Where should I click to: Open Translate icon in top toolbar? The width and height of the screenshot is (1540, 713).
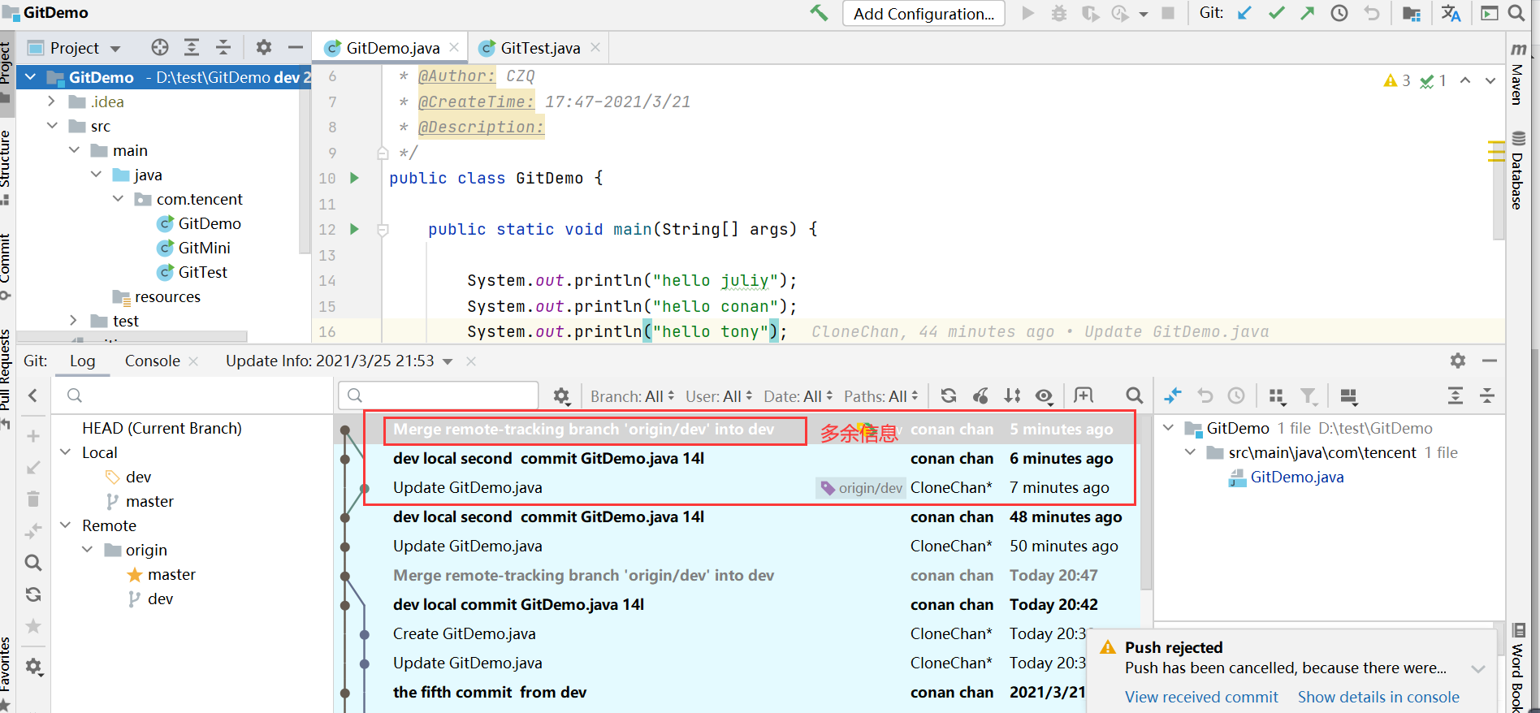pos(1451,13)
